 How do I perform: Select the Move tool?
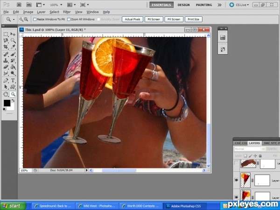13,34
